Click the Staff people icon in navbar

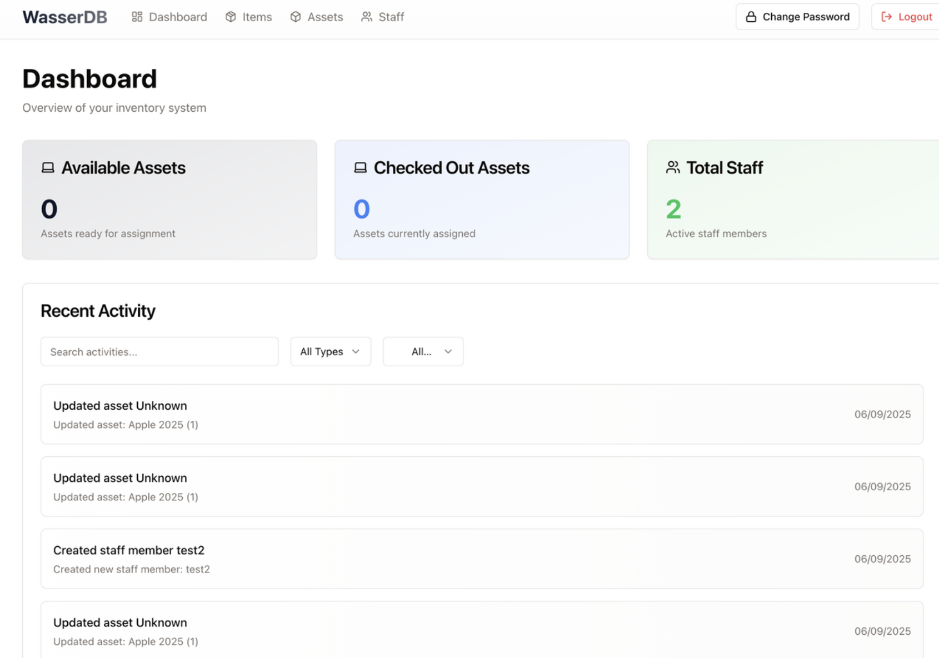click(367, 17)
